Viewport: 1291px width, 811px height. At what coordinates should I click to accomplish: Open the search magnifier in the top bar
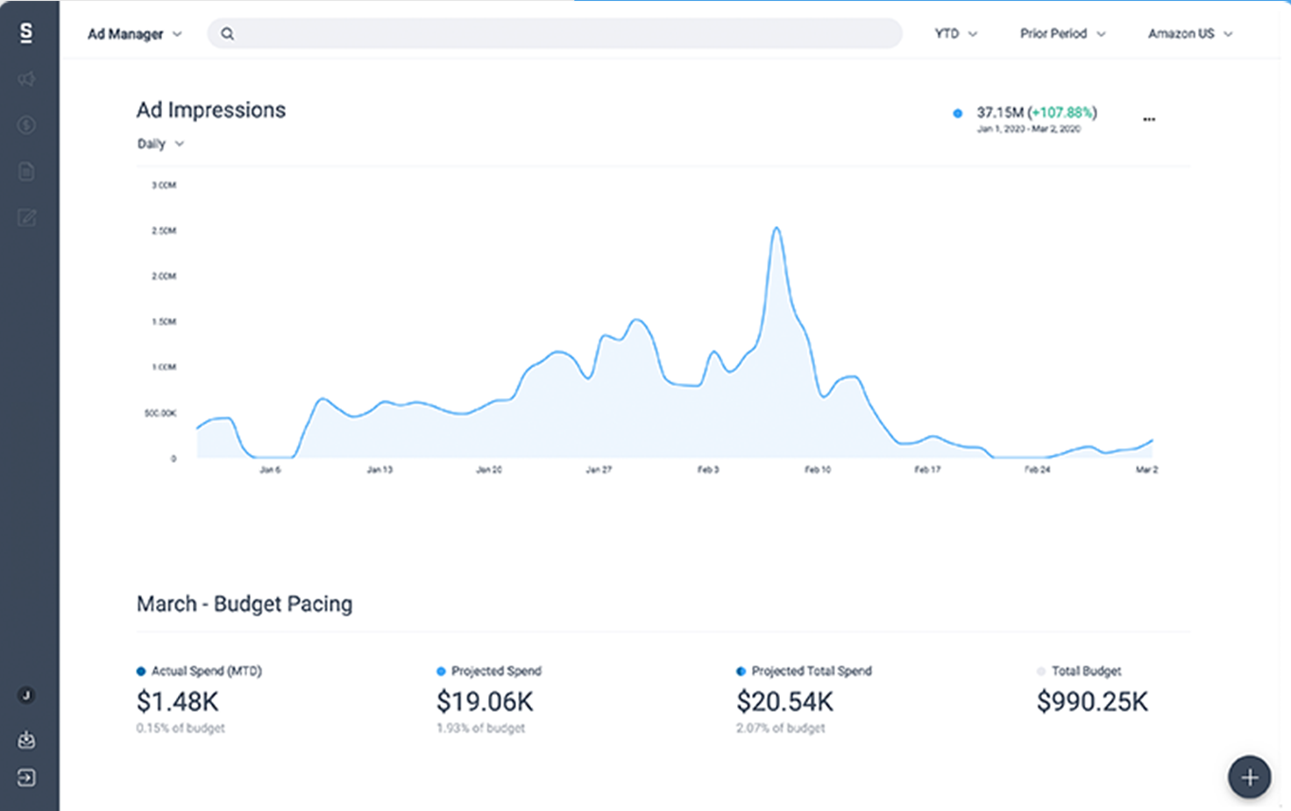coord(227,33)
